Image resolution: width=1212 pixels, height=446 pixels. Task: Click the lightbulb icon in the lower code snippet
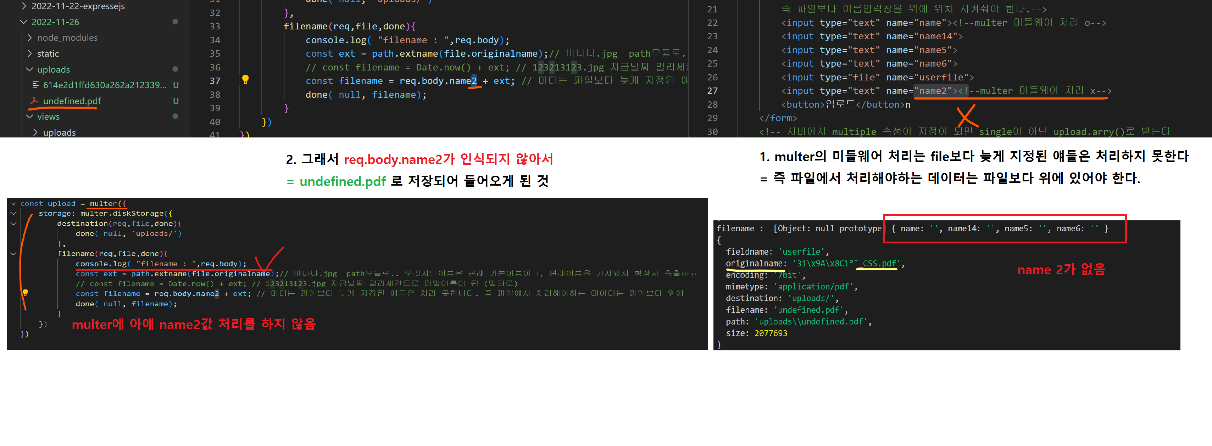[x=26, y=293]
